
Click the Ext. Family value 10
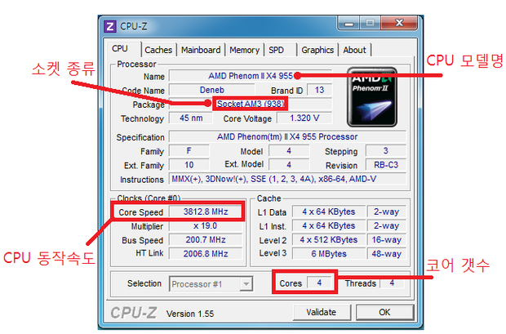(189, 165)
